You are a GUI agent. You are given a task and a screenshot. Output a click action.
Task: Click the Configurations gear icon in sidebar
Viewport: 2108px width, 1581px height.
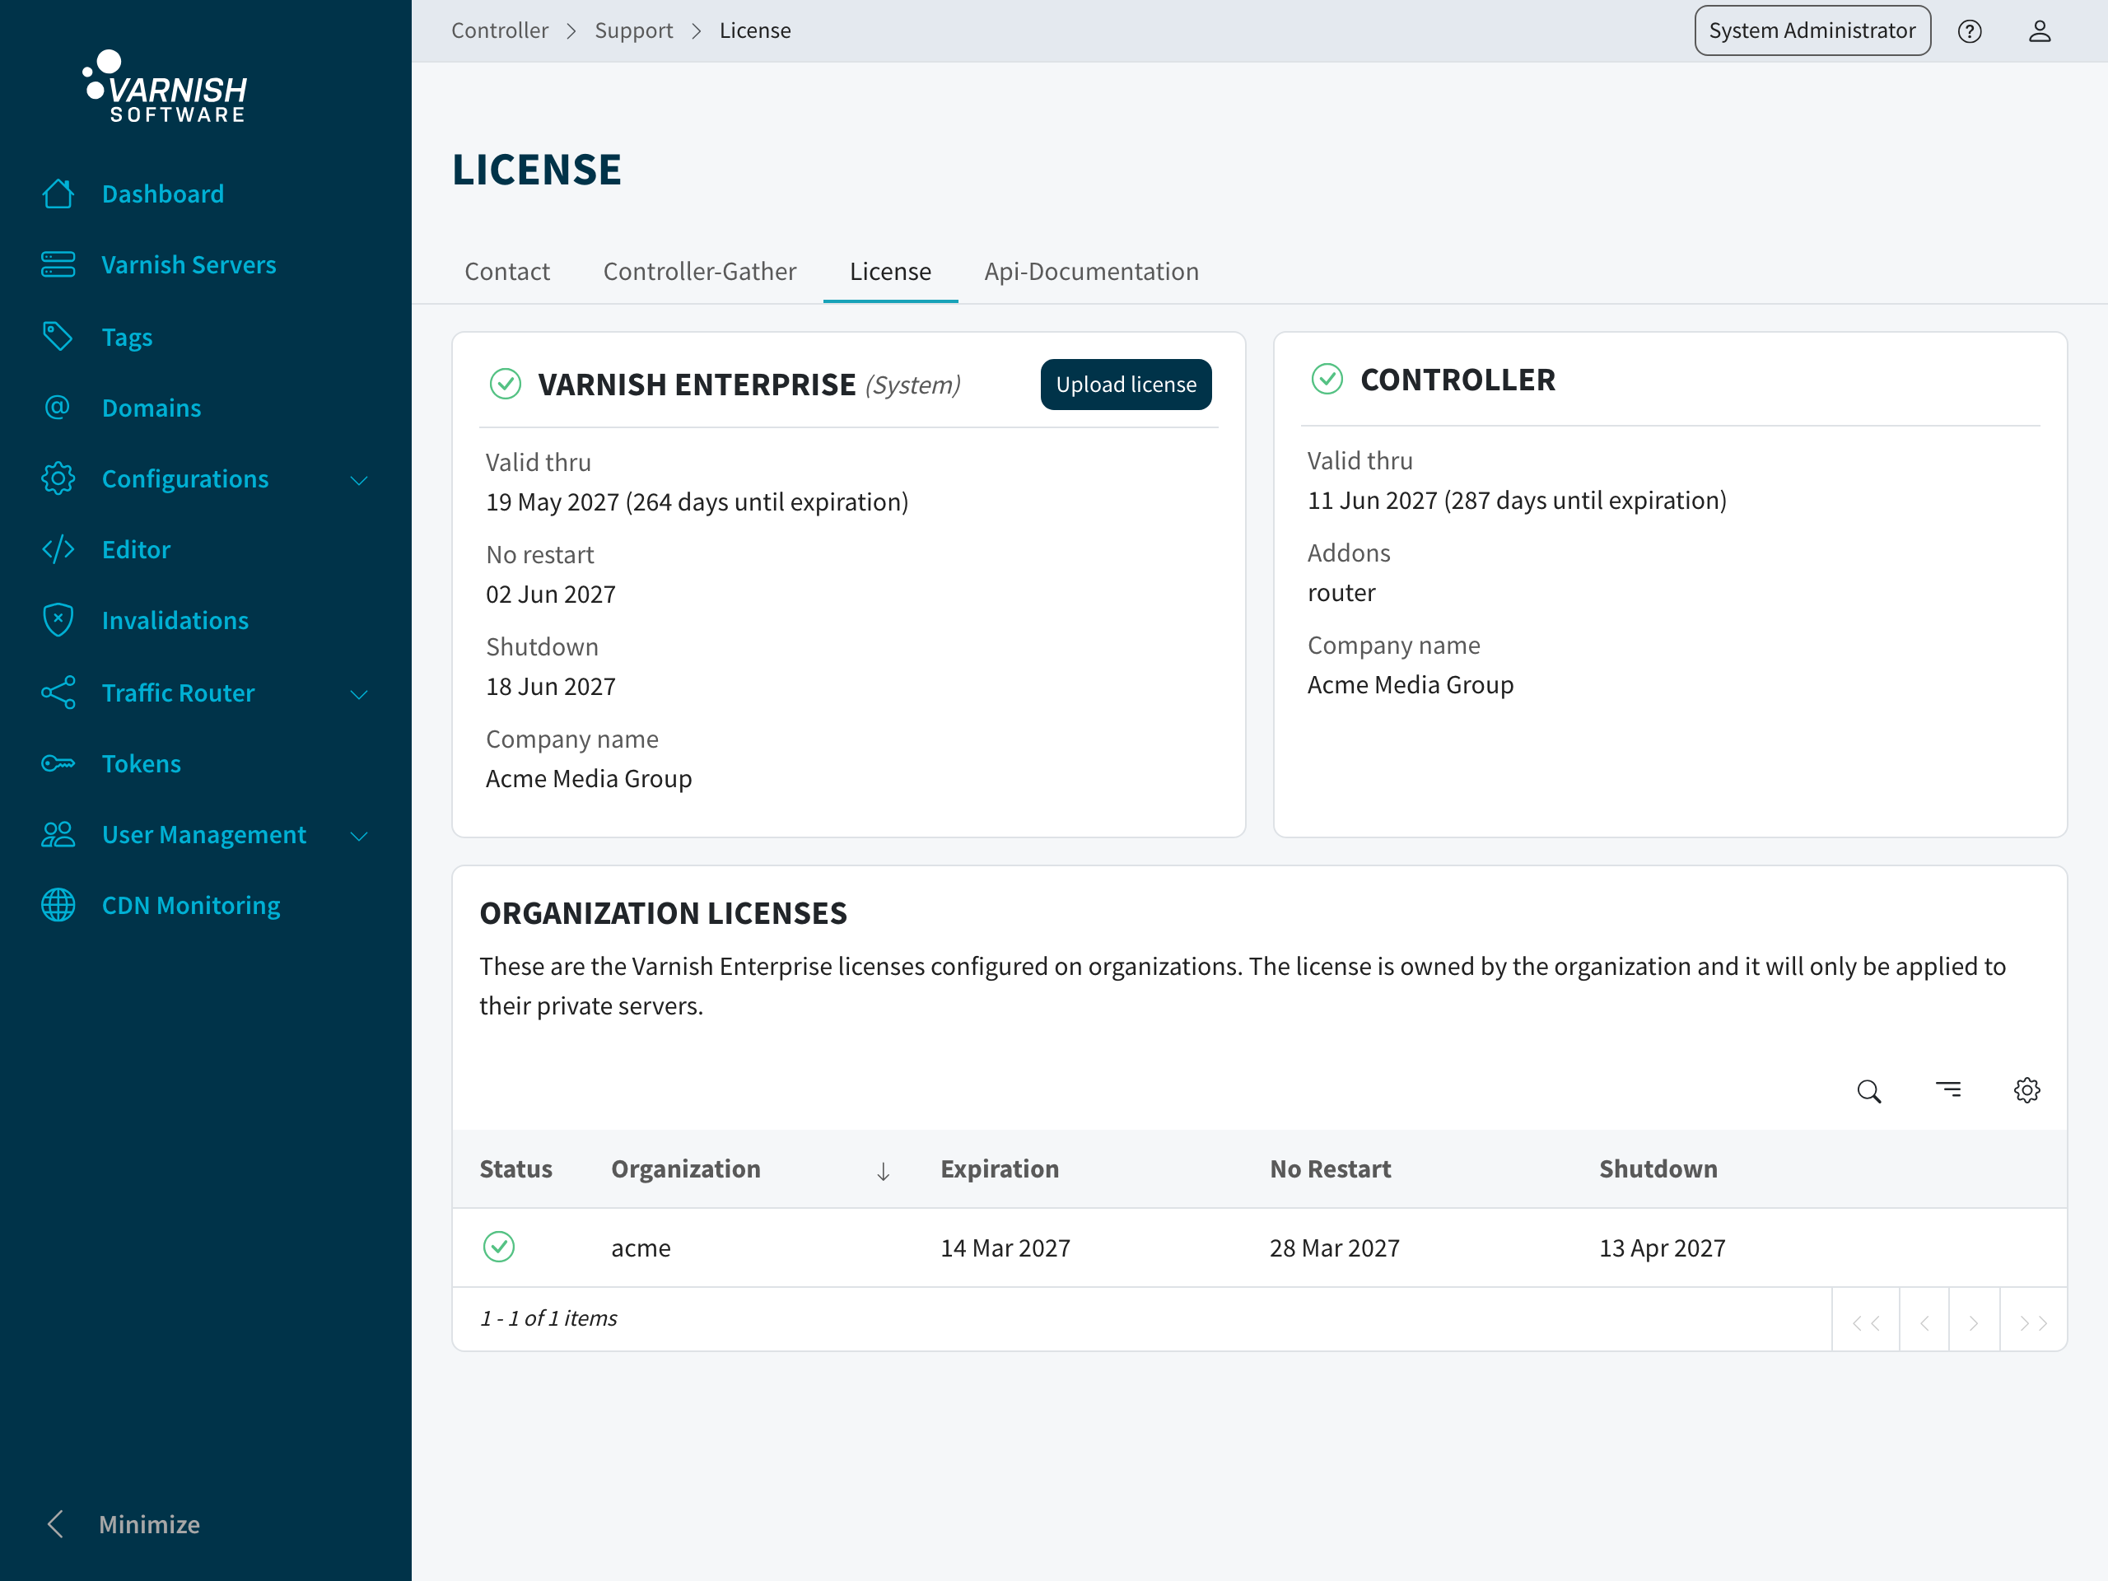click(x=58, y=478)
